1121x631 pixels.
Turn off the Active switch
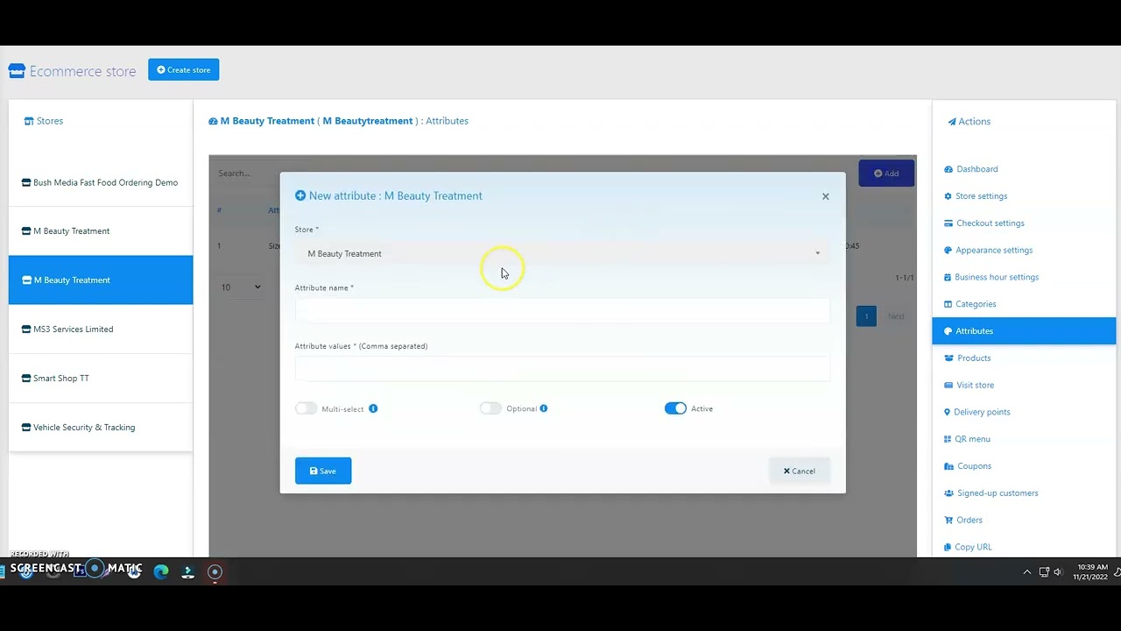[x=675, y=408]
